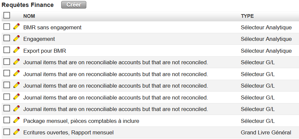Edit the Engagement query using its pencil icon
Viewport: 299px width, 139px height.
pyautogui.click(x=17, y=39)
